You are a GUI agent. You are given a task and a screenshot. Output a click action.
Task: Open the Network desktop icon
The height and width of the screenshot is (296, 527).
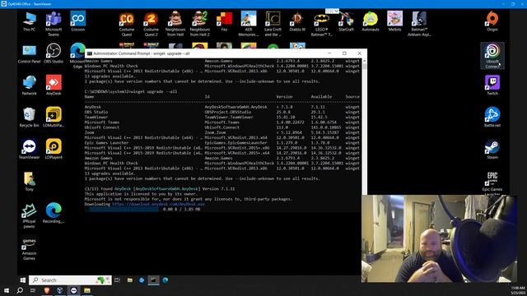click(30, 86)
